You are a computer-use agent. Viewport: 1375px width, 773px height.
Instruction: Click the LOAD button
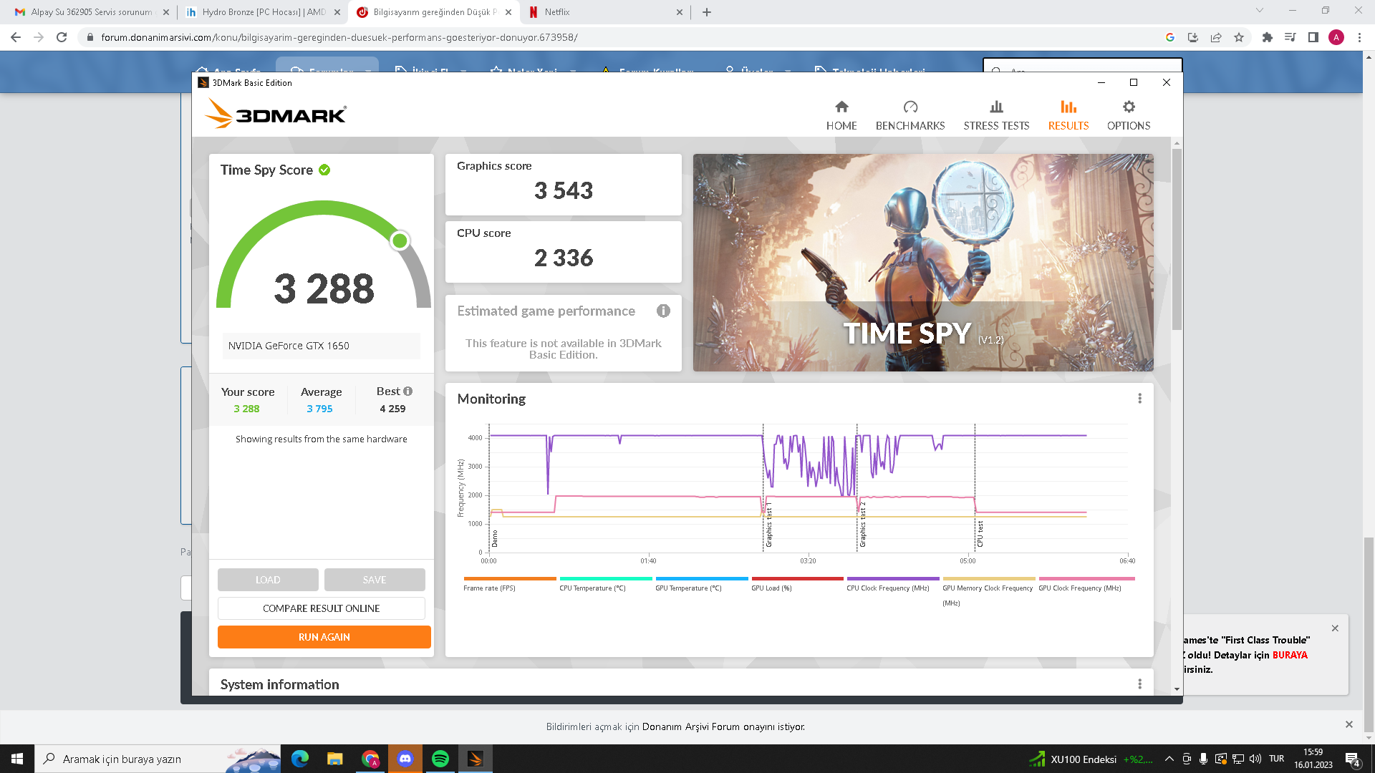[268, 580]
